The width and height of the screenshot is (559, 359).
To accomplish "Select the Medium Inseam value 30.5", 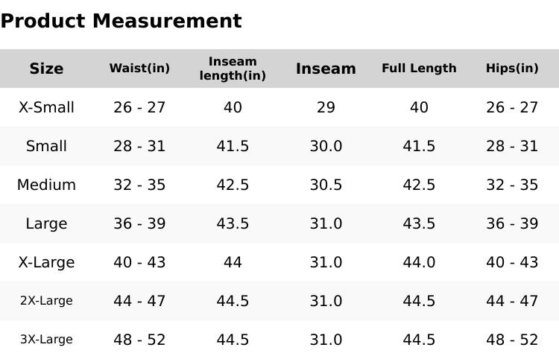I will 326,185.
